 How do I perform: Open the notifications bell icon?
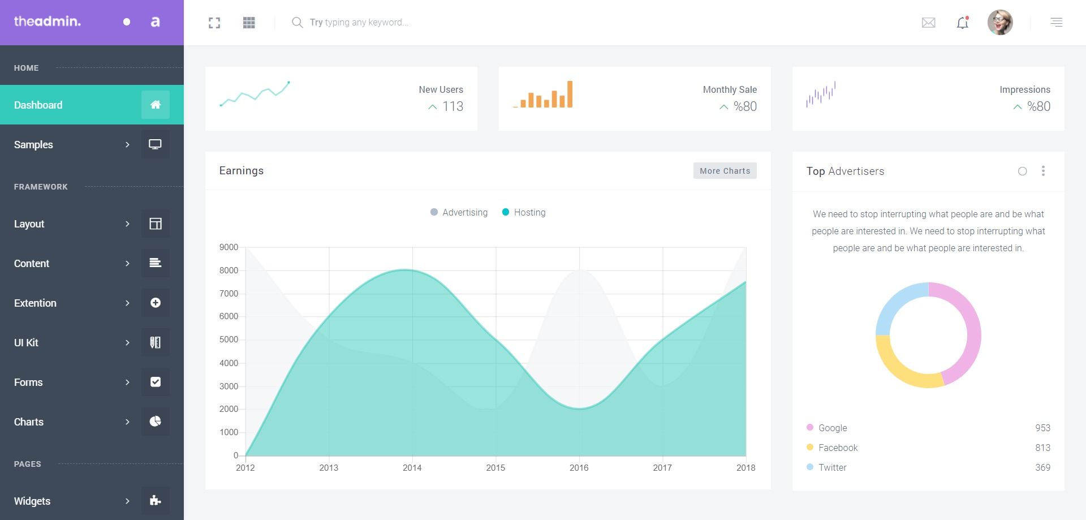962,23
